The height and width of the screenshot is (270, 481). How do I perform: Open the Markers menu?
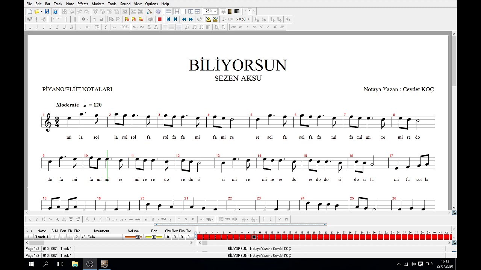pyautogui.click(x=98, y=4)
